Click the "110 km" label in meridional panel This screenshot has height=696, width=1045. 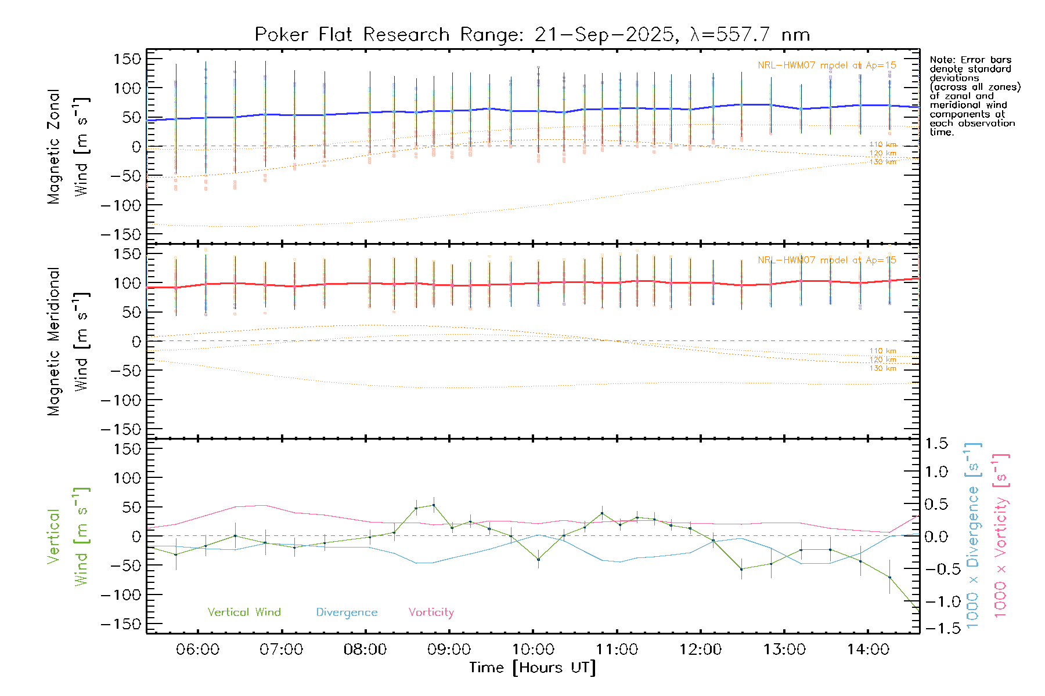(882, 351)
